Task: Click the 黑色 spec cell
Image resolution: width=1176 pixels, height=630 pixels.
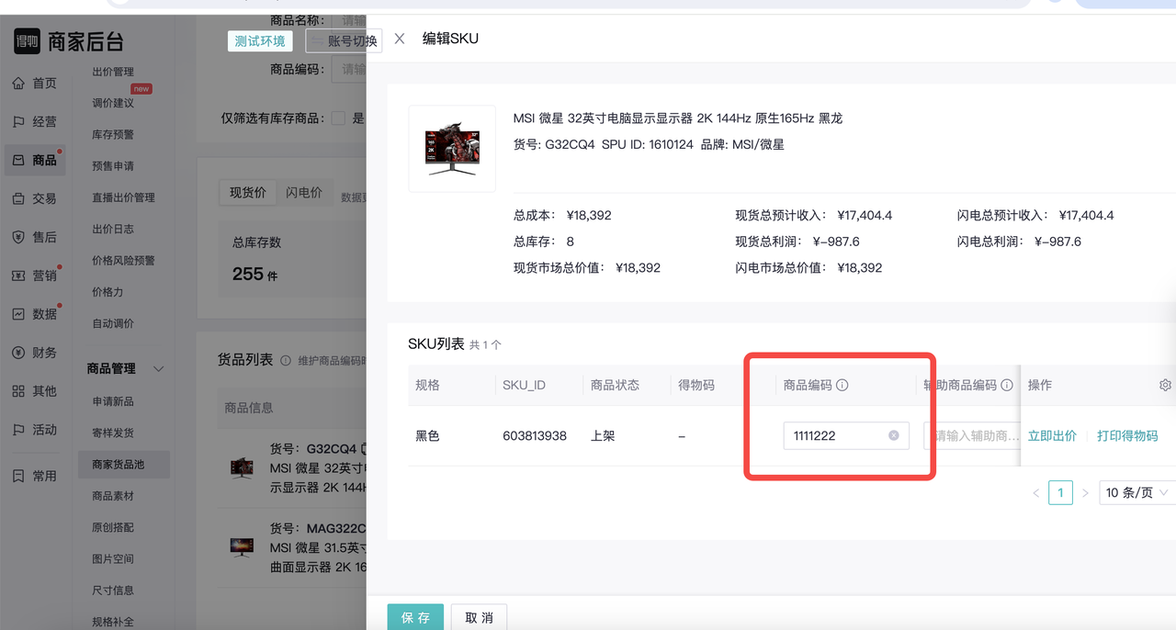Action: coord(427,436)
